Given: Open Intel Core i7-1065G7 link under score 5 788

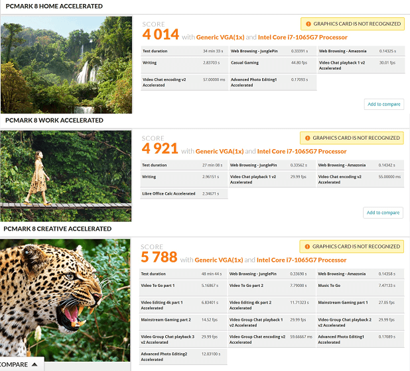Looking at the screenshot, I should click(301, 260).
